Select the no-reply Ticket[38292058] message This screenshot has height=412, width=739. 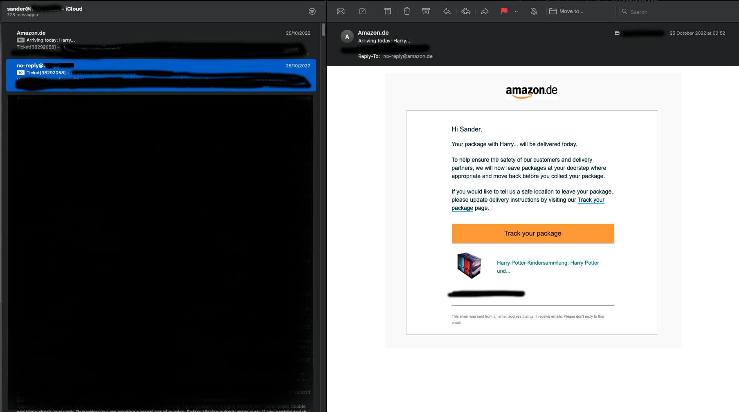[161, 75]
